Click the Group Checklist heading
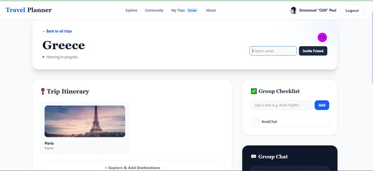 tap(279, 91)
